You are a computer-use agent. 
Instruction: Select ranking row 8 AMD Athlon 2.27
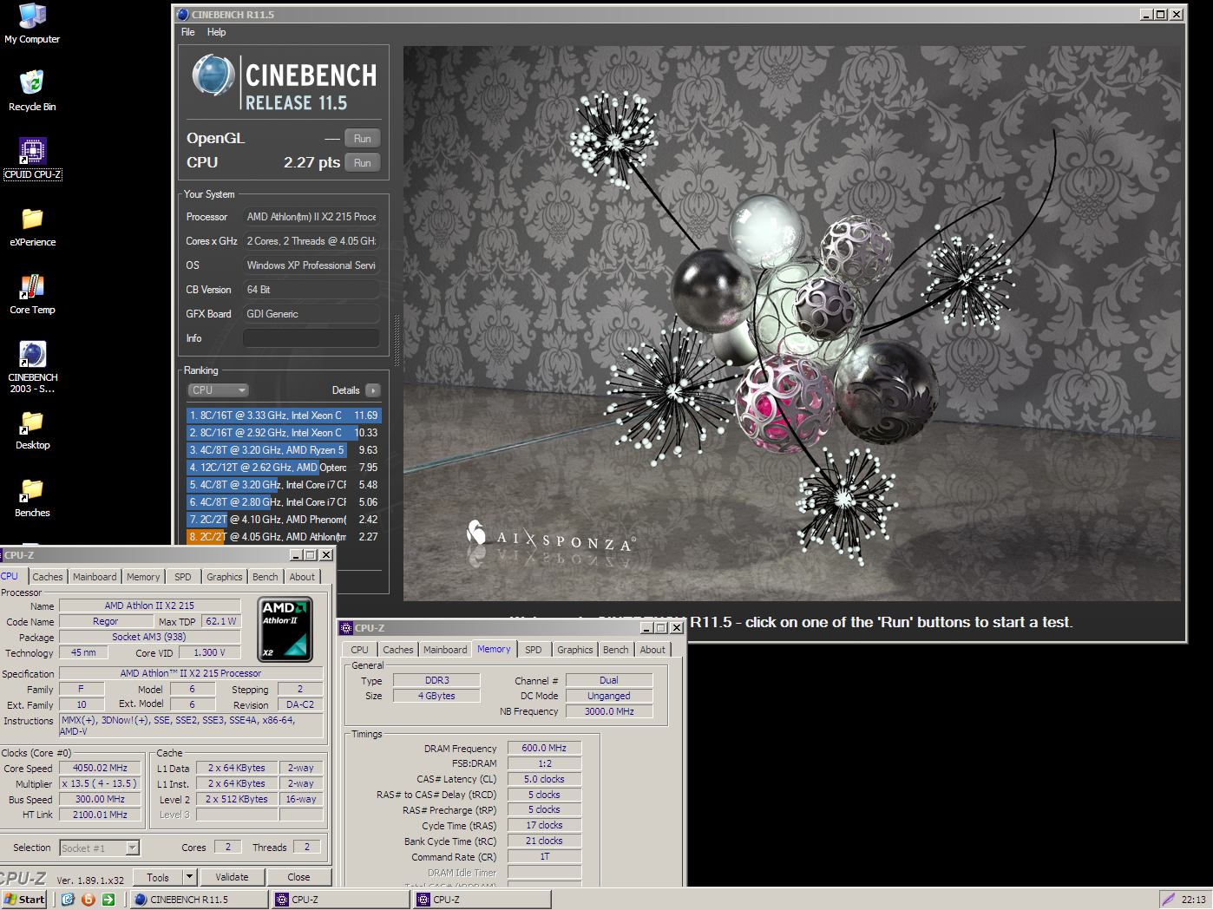coord(284,537)
